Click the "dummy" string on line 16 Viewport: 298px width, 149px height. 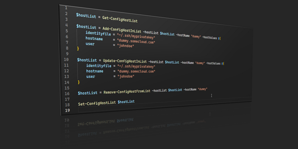(202, 89)
